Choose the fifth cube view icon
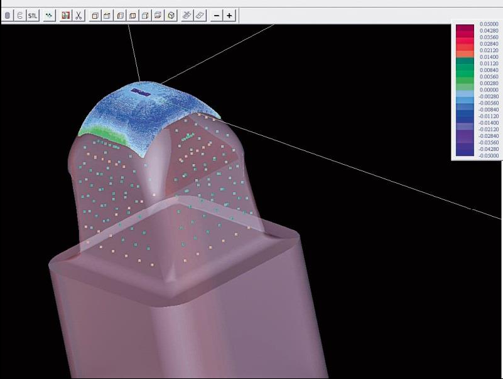The image size is (503, 379). point(145,16)
